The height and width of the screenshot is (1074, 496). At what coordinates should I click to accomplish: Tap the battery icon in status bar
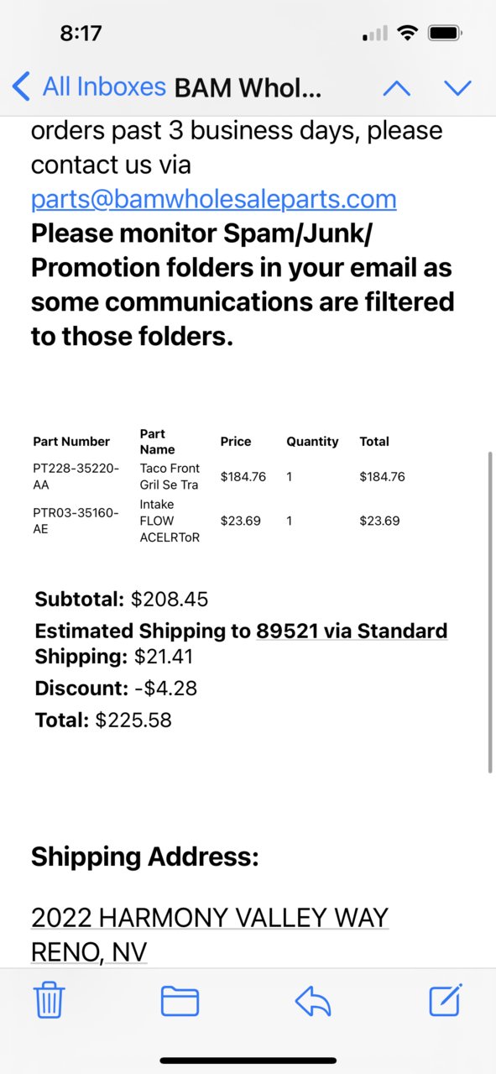[444, 34]
